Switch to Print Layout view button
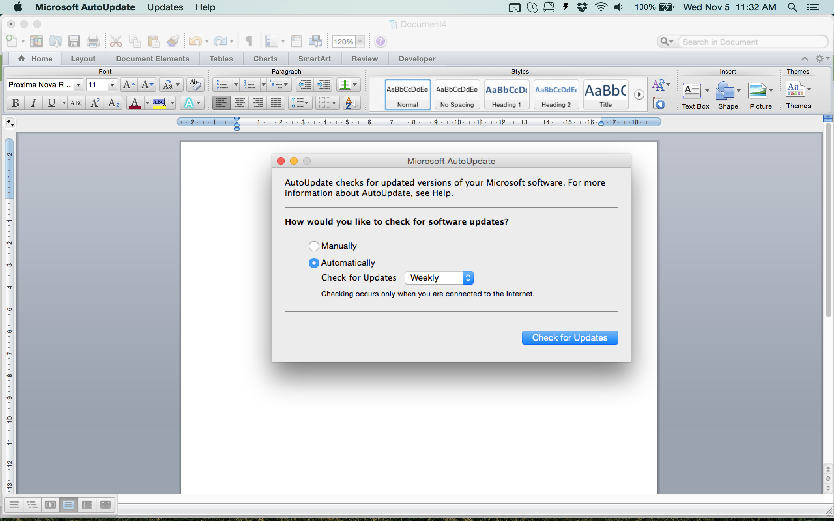Image resolution: width=834 pixels, height=521 pixels. 69,505
